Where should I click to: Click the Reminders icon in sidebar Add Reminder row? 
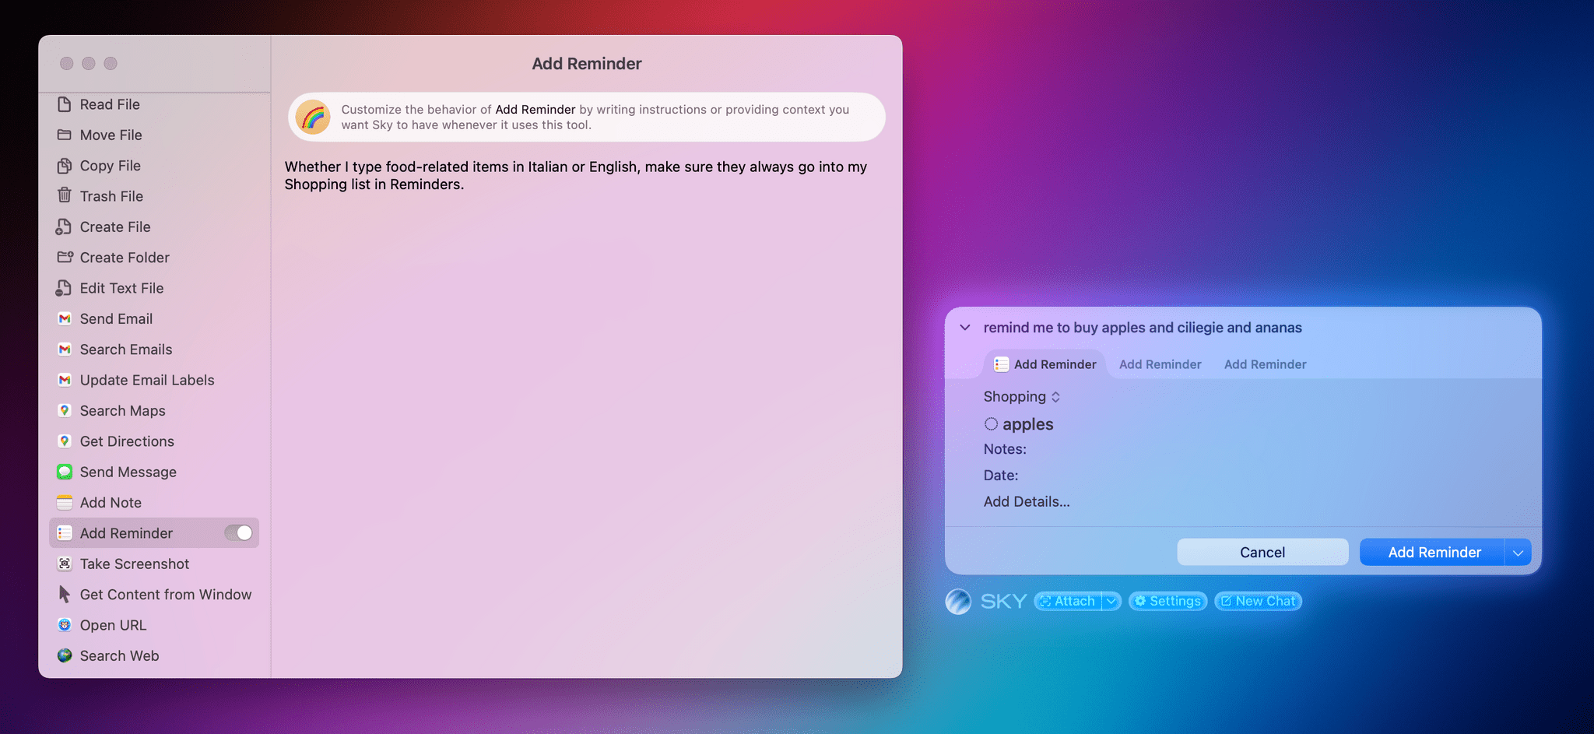click(65, 533)
